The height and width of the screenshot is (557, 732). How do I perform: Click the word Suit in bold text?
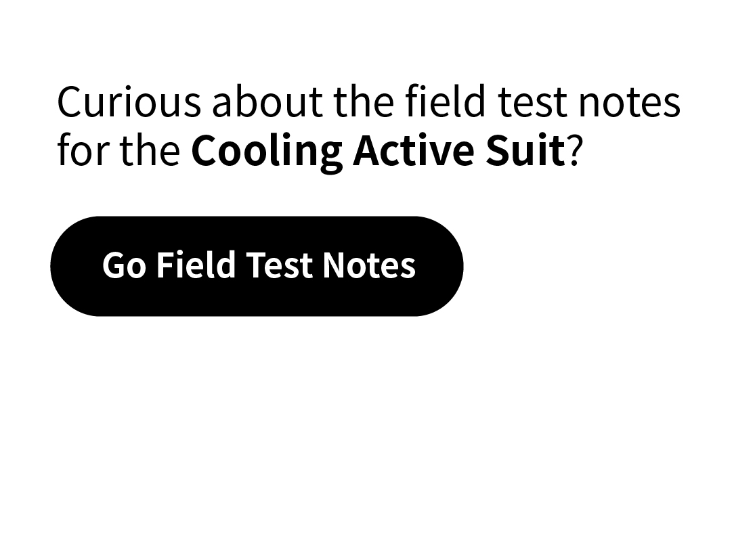526,150
